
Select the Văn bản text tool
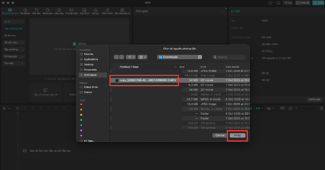[x=37, y=10]
